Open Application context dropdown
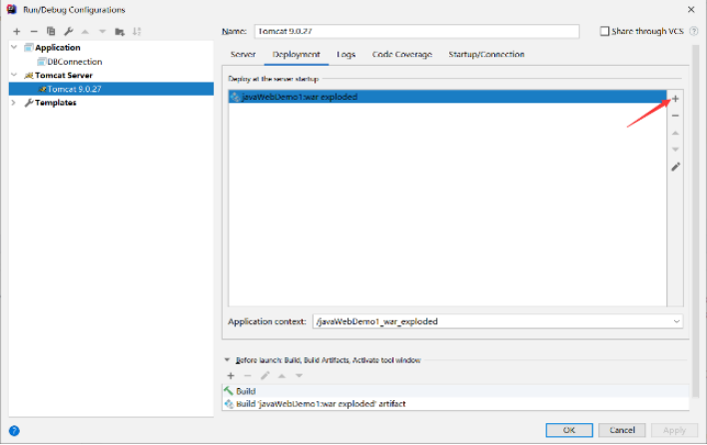Viewport: 707px width, 445px height. 676,321
